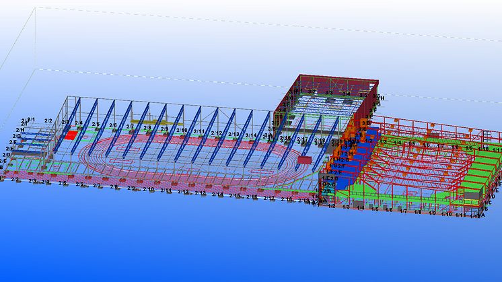Click grid label 1/8 on the far side
502x282 pixels.
coord(455,147)
